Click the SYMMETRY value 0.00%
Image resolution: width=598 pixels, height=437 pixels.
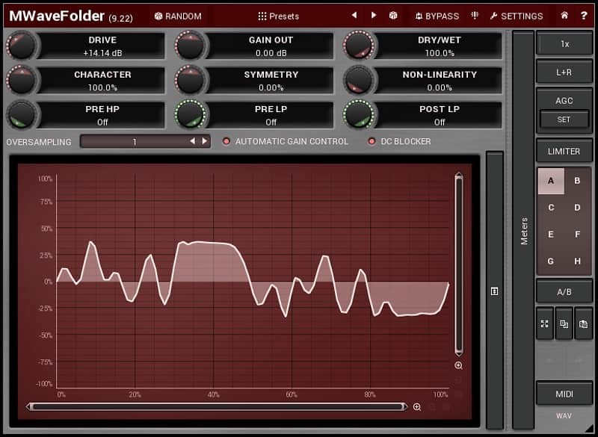(271, 87)
